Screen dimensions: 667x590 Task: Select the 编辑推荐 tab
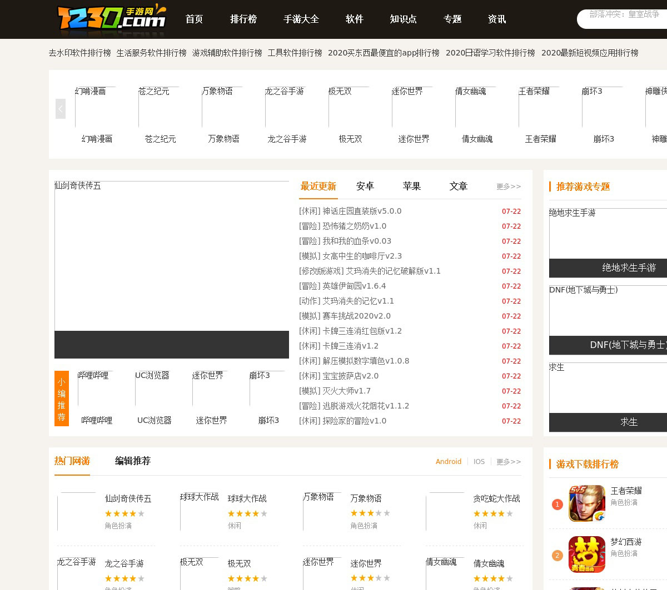pos(132,461)
